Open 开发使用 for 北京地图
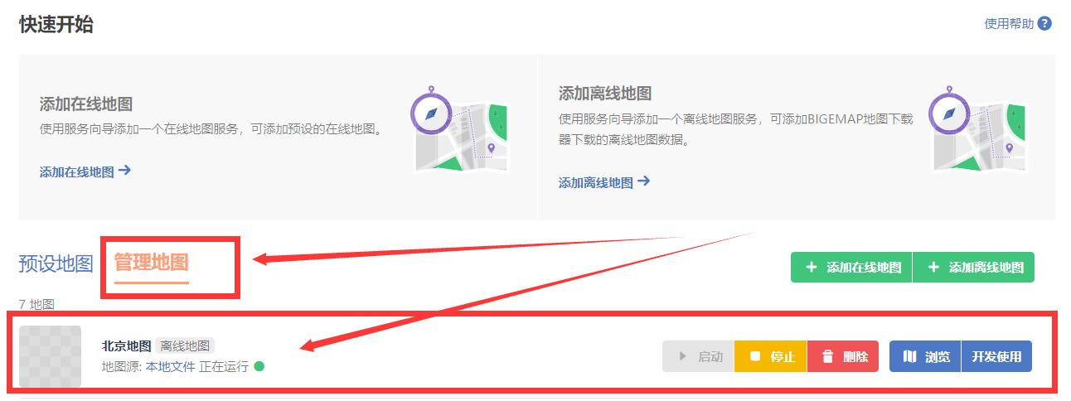1071x401 pixels. 996,356
